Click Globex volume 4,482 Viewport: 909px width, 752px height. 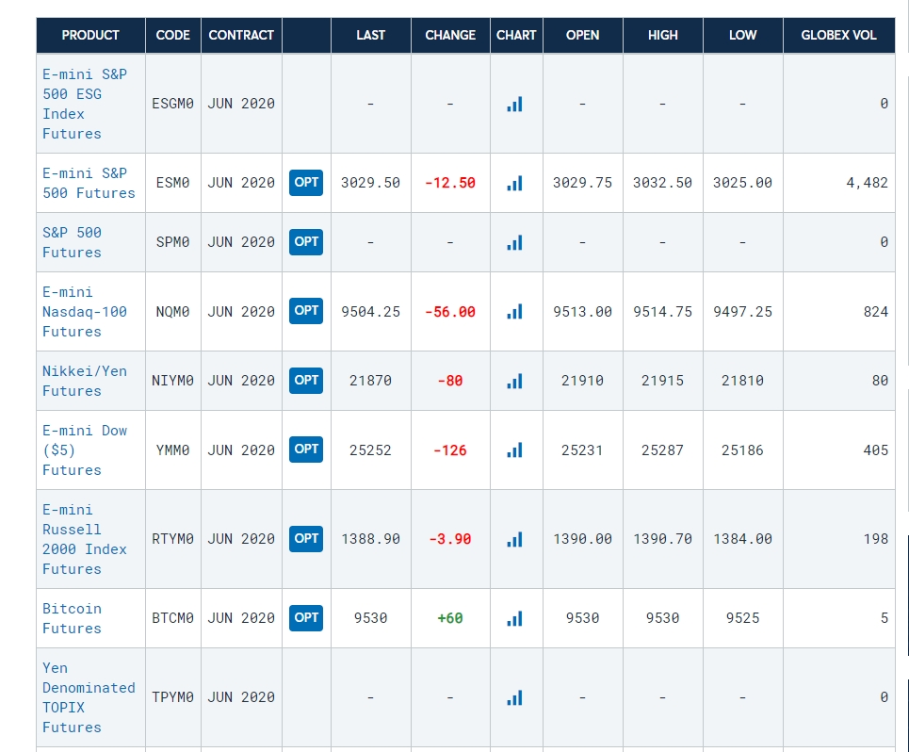868,183
